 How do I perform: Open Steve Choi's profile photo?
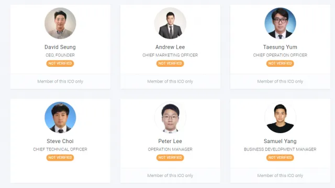[60, 118]
